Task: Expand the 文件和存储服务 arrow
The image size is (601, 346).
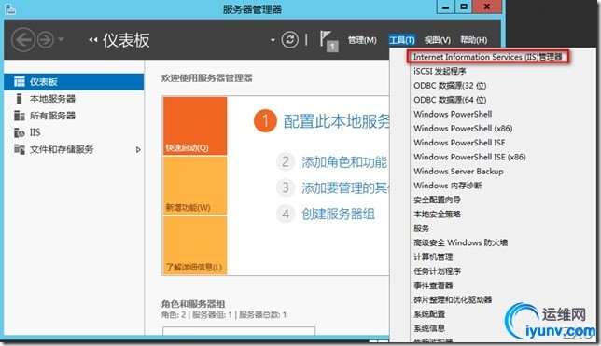Action: (138, 149)
